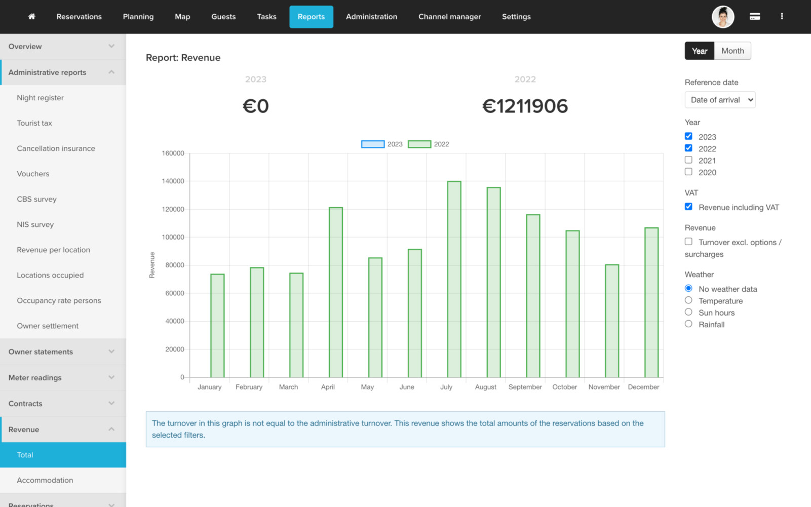Expand Meter readings chevron arrow
This screenshot has width=811, height=507.
pos(111,378)
